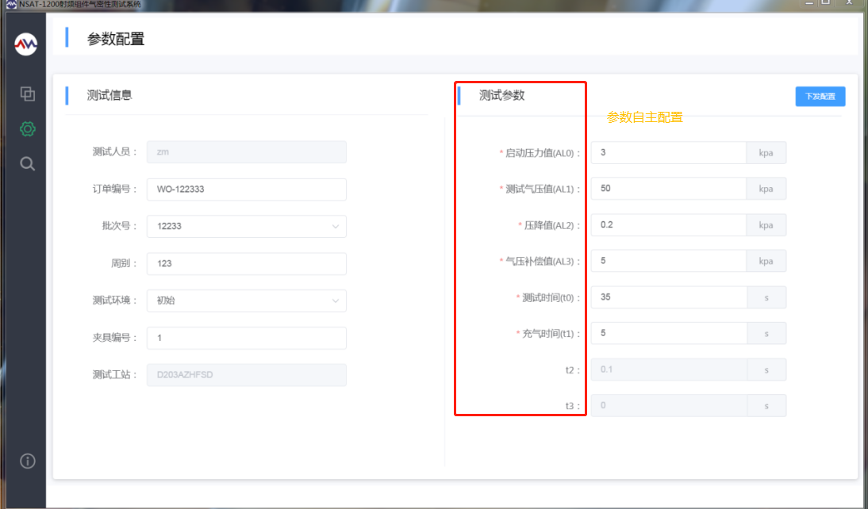Click the s unit beside 测试时间
The width and height of the screenshot is (868, 509).
pyautogui.click(x=766, y=297)
